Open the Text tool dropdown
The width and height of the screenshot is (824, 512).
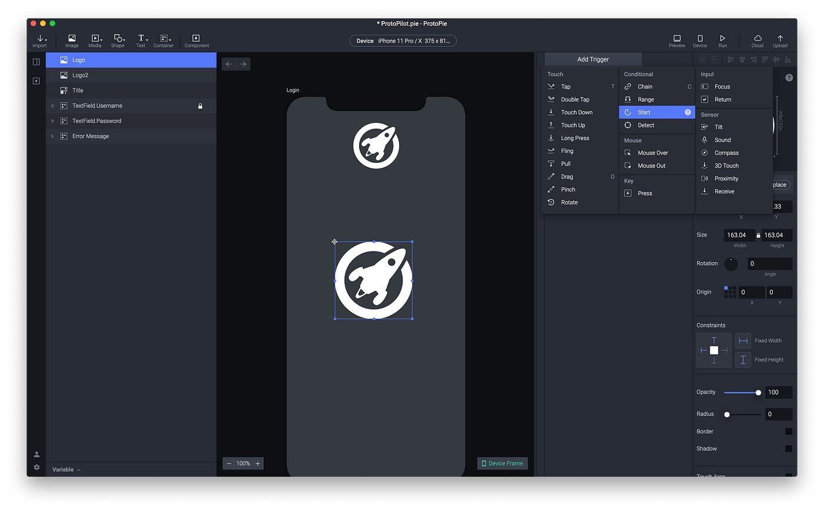click(x=141, y=41)
